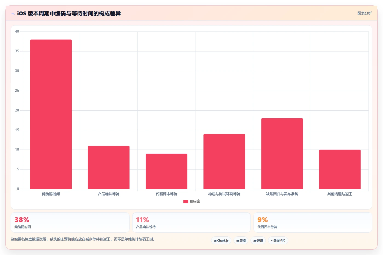This screenshot has height=255, width=383.
Task: Click the 代码评审等待 bar
Action: click(x=166, y=171)
